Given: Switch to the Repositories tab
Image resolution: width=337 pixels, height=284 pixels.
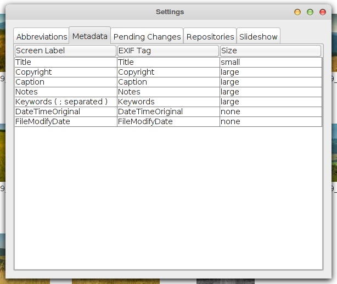Looking at the screenshot, I should point(210,36).
